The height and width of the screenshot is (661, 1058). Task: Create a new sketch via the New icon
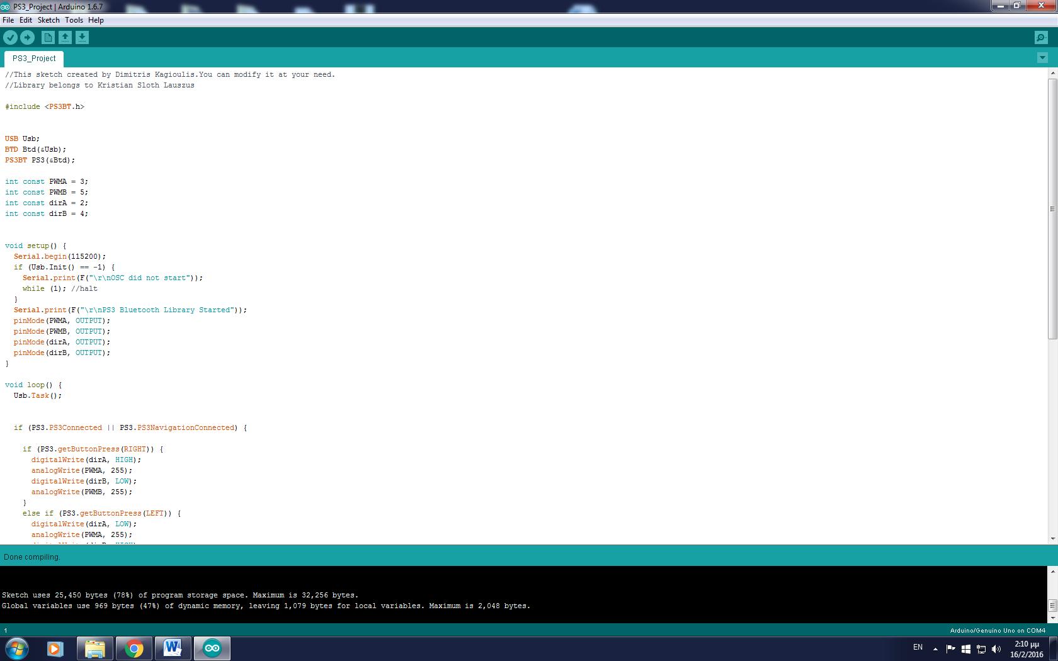(x=48, y=37)
